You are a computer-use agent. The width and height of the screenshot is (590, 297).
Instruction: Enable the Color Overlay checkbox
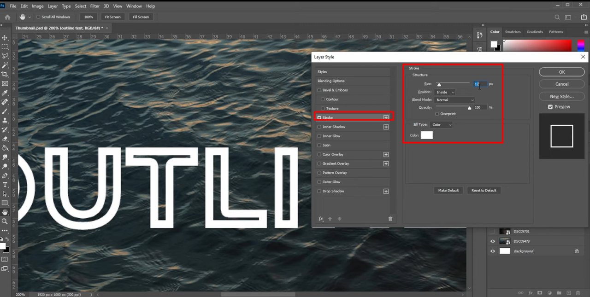click(319, 155)
